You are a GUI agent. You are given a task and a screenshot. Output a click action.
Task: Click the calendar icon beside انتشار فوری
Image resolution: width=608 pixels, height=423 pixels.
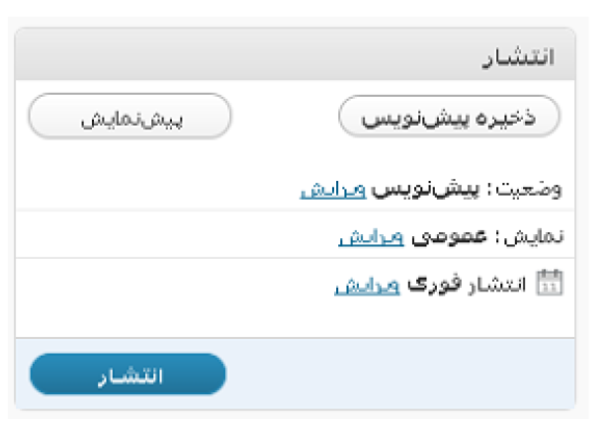tap(549, 283)
